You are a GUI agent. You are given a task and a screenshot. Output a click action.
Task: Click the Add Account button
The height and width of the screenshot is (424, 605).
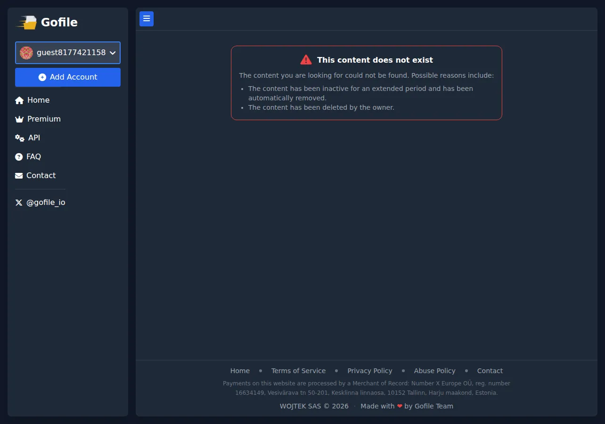(x=68, y=77)
